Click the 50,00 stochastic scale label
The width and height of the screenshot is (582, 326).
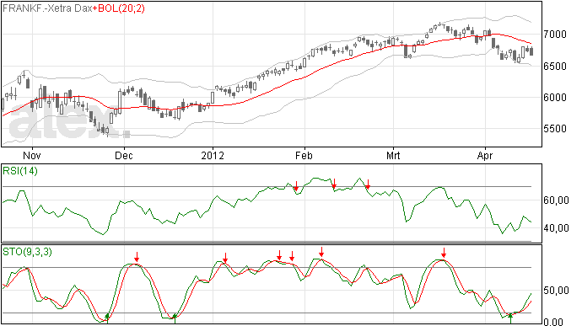tap(556, 291)
